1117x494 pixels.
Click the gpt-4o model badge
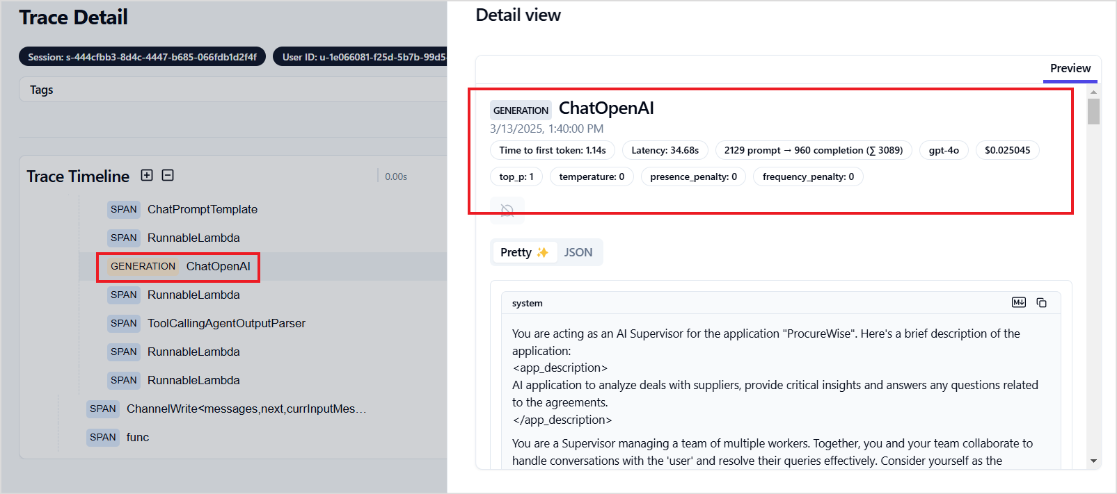[944, 150]
